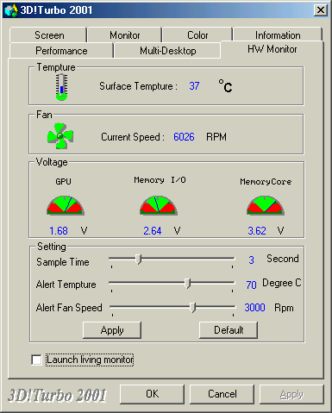The height and width of the screenshot is (413, 332).
Task: Click the Surface Tempture label
Action: tap(138, 86)
